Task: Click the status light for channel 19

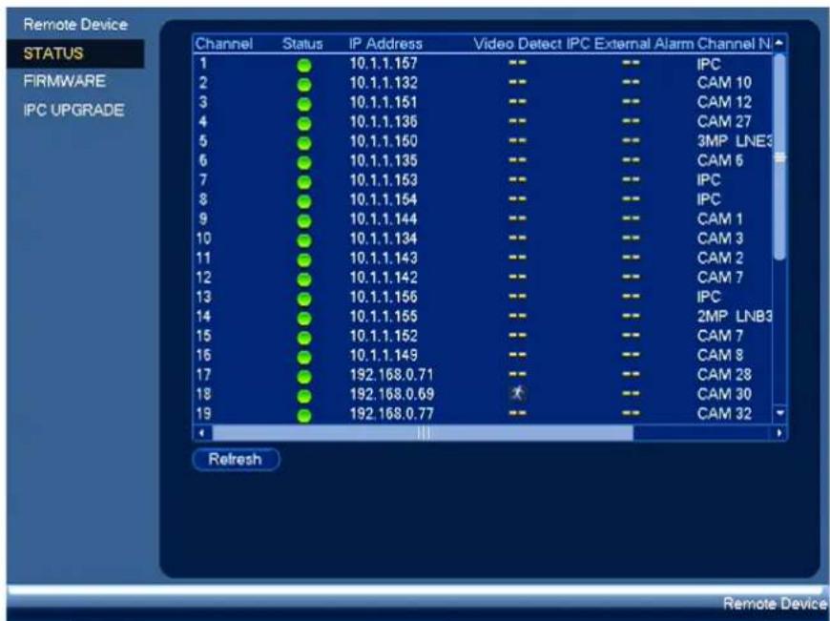Action: coord(304,416)
